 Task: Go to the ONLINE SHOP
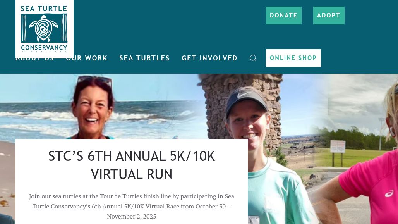point(293,58)
